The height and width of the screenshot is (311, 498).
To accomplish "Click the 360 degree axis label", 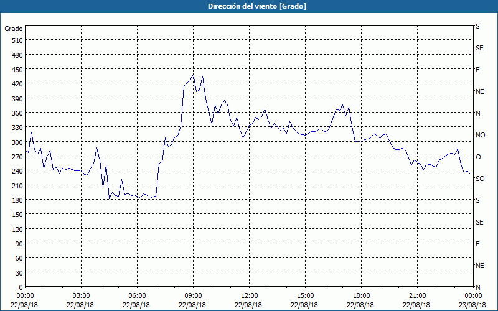I will [17, 113].
